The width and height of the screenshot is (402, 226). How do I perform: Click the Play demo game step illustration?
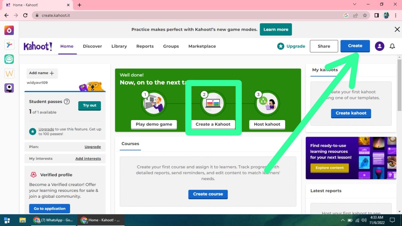(154, 103)
